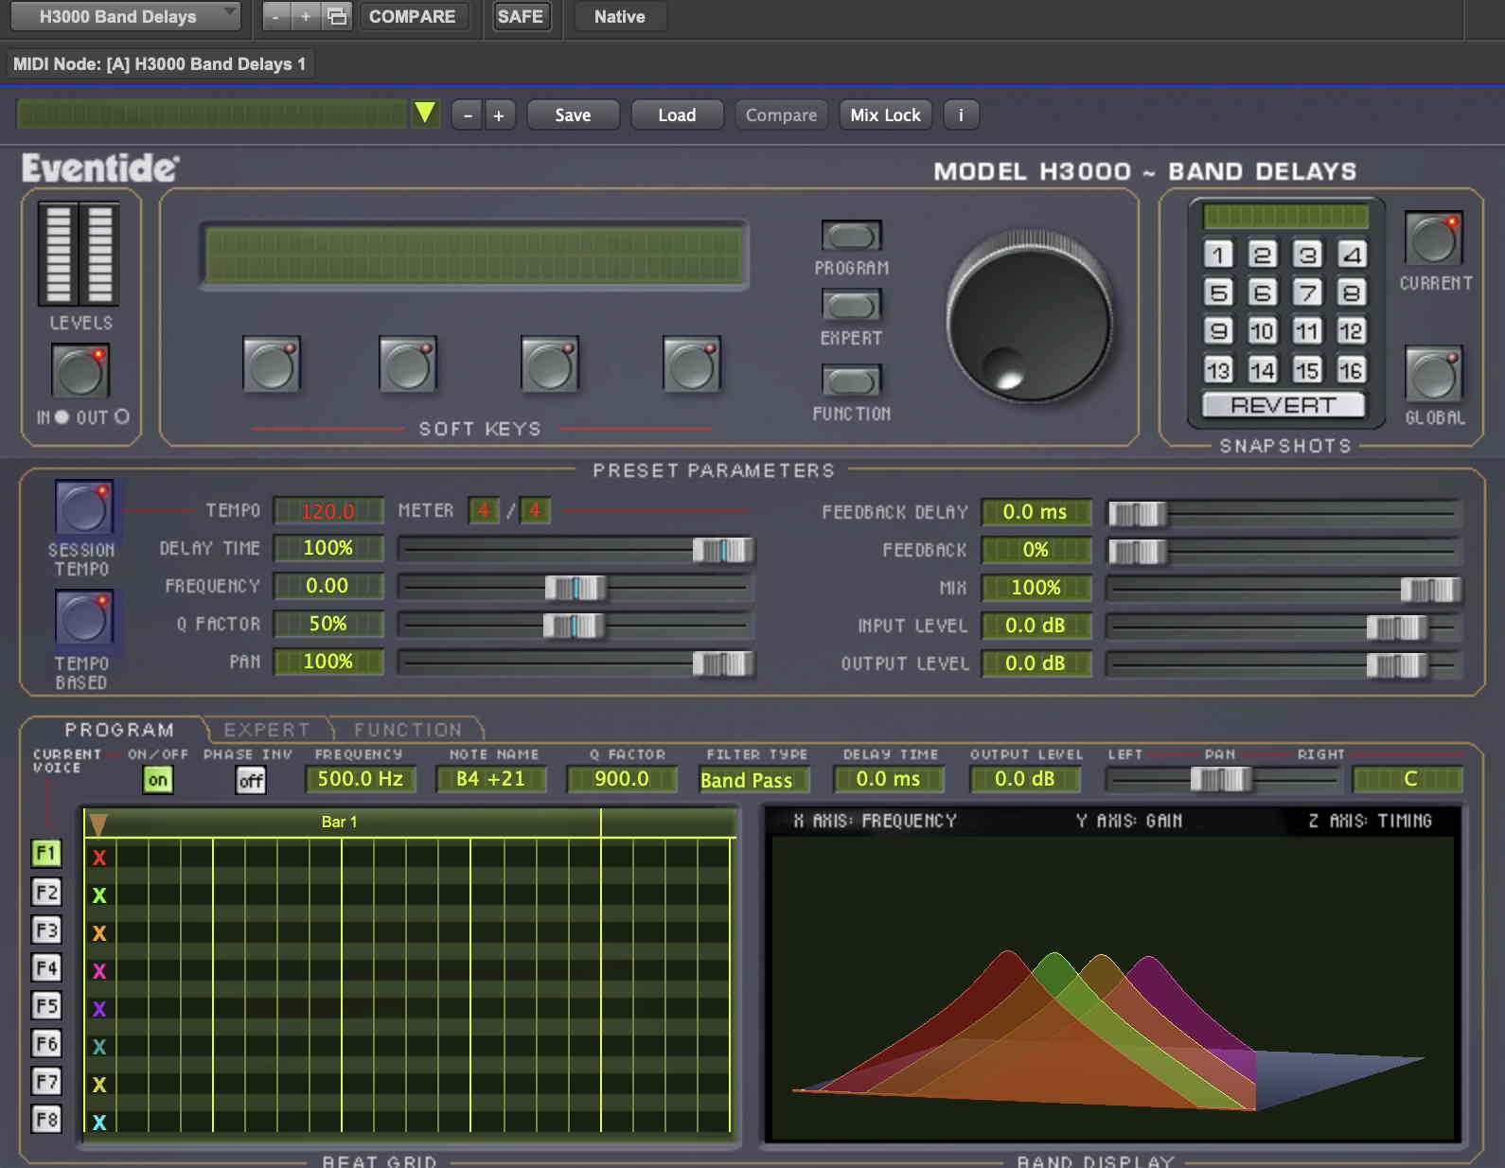The height and width of the screenshot is (1168, 1505).
Task: Enable Mix Lock
Action: tap(885, 115)
